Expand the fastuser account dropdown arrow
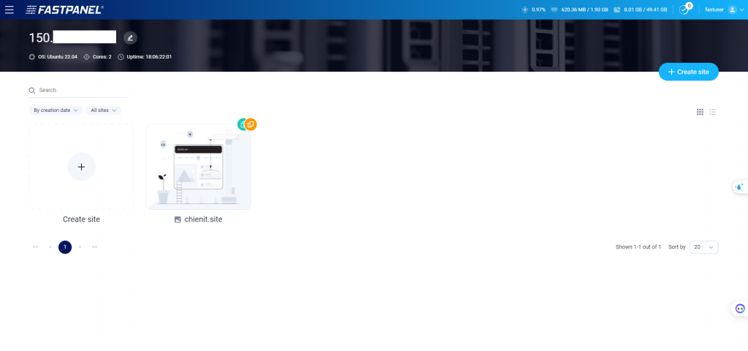 [741, 10]
